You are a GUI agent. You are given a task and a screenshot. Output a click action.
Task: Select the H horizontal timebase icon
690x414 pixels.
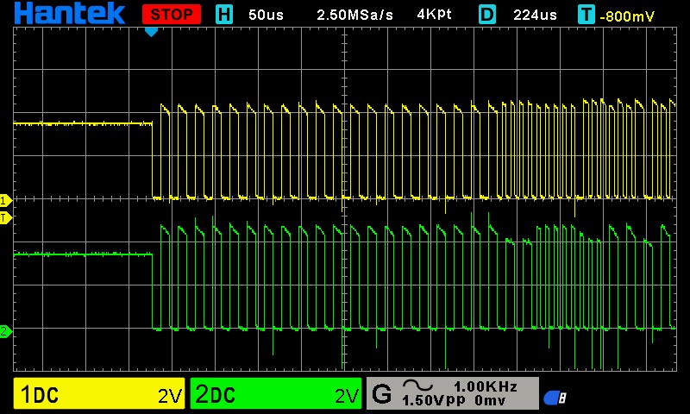[224, 15]
